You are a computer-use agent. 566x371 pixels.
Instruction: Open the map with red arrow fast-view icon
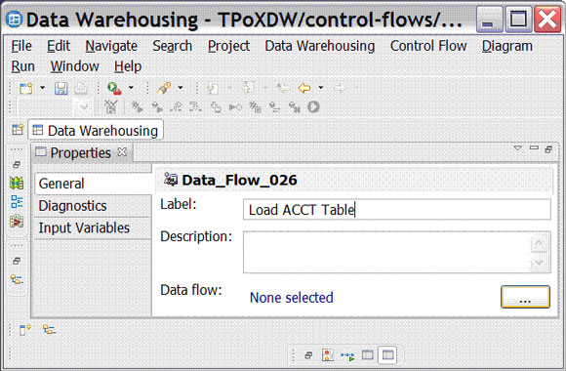[x=17, y=221]
